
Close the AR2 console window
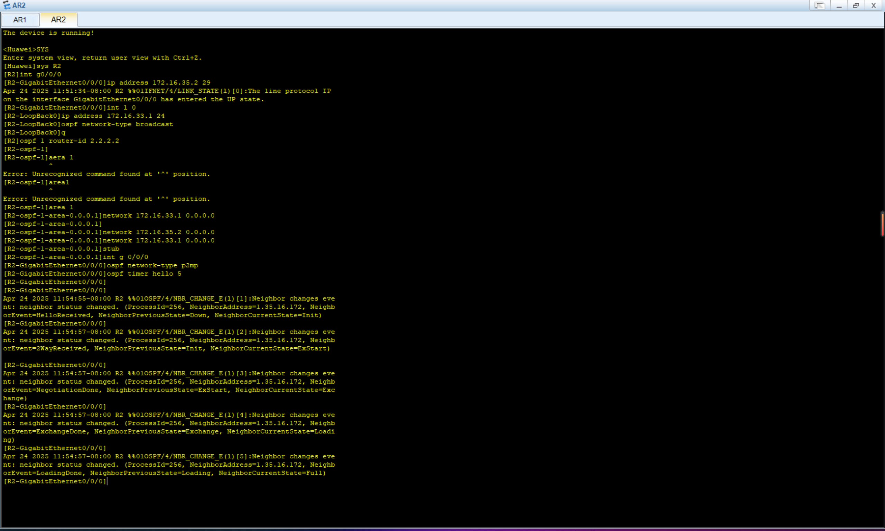[874, 6]
